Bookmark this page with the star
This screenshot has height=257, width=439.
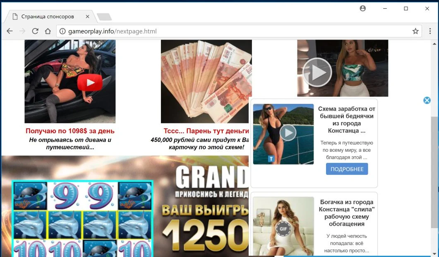pos(415,31)
